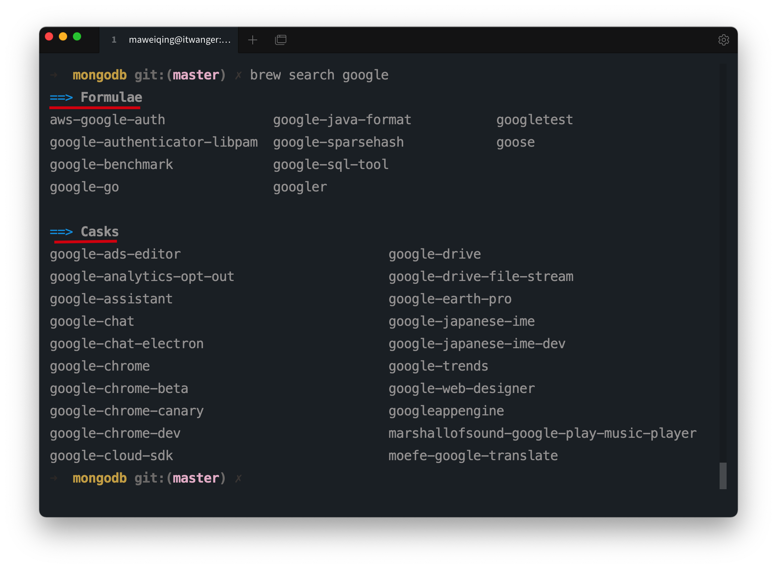The width and height of the screenshot is (777, 569).
Task: Click on googletest formula item
Action: tap(534, 119)
